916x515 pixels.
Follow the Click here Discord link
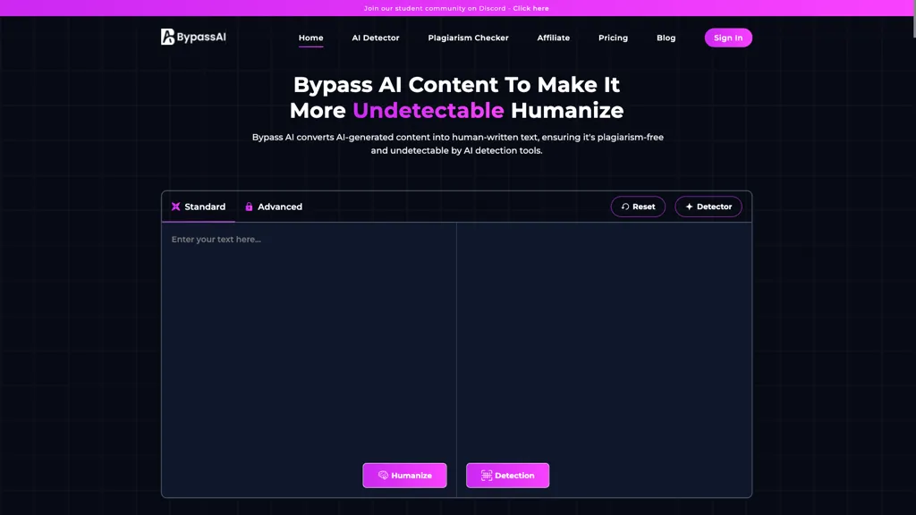click(530, 8)
